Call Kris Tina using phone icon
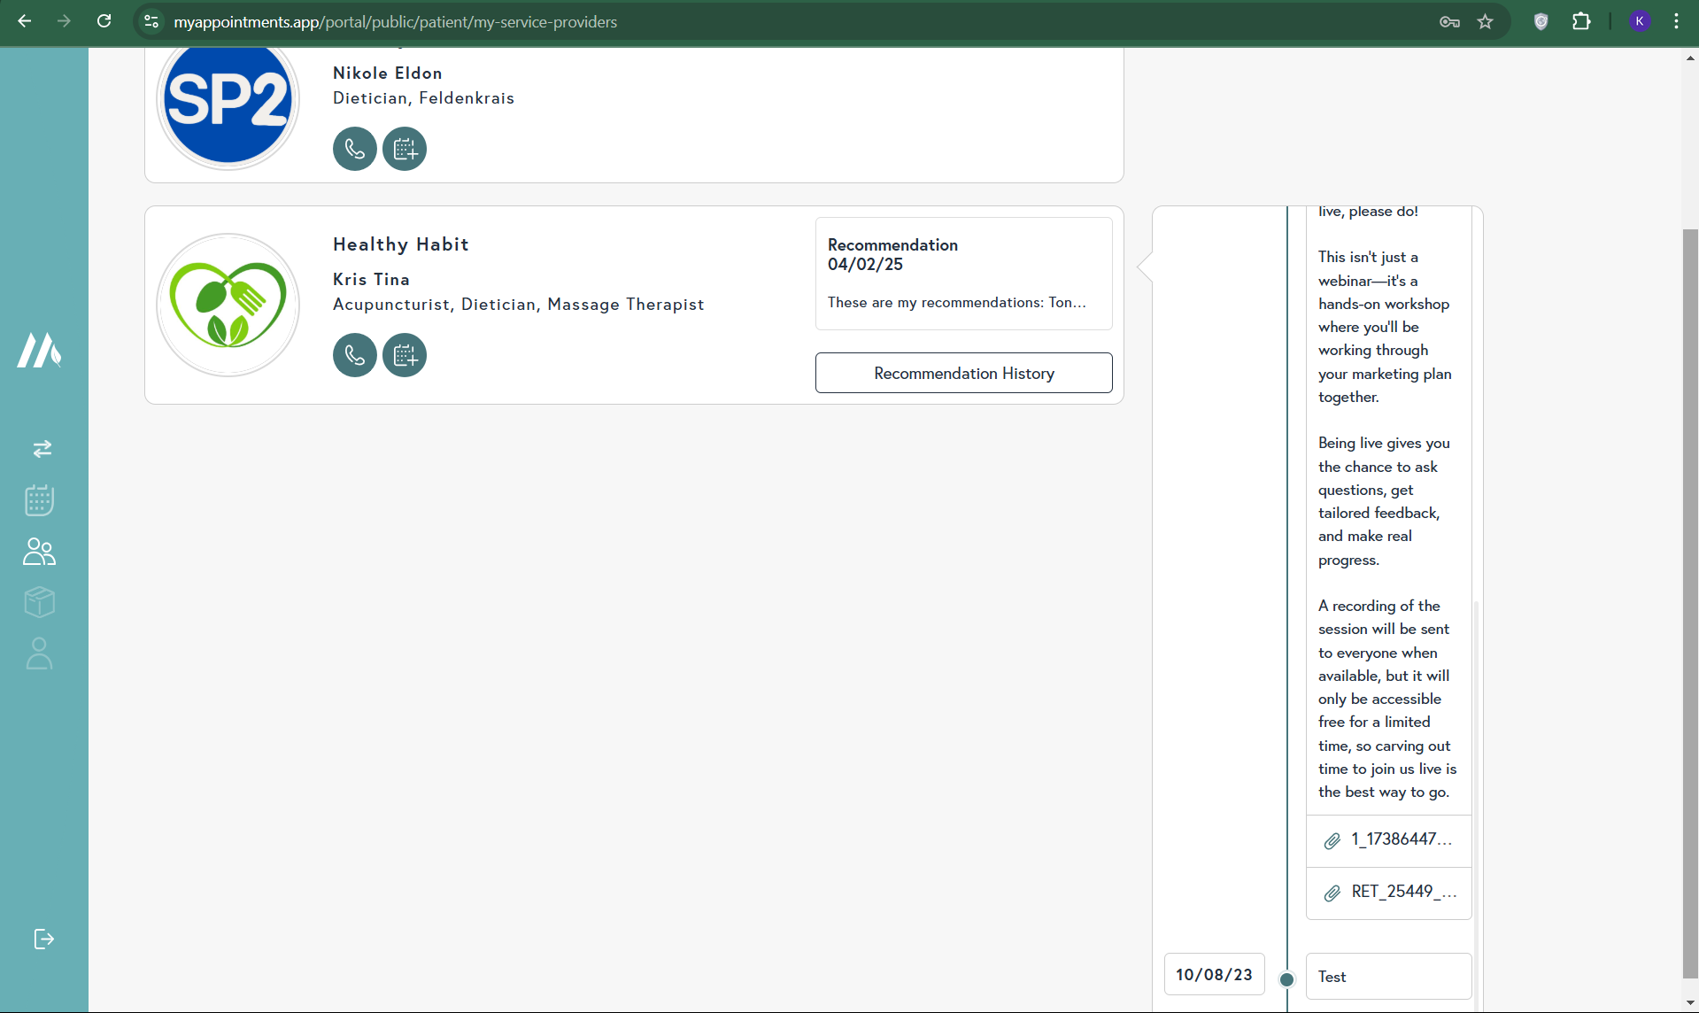This screenshot has height=1013, width=1699. click(x=354, y=355)
